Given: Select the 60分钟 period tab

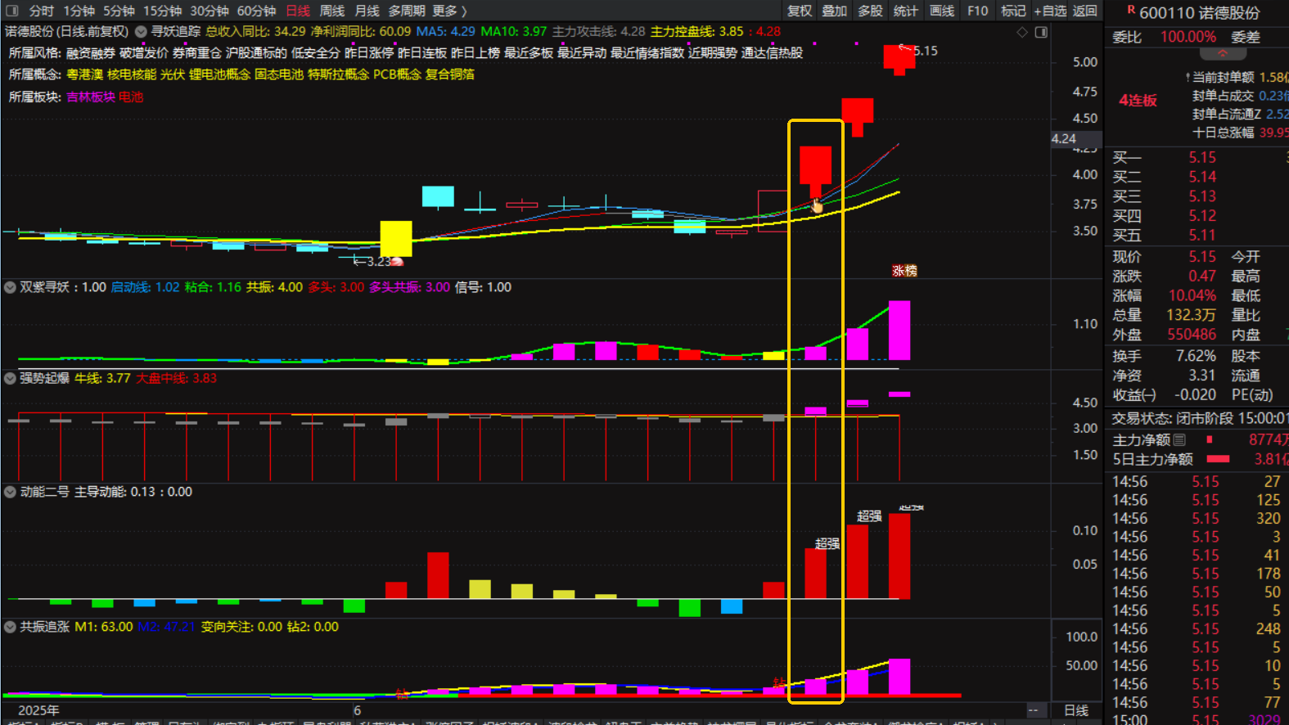Looking at the screenshot, I should 256,11.
